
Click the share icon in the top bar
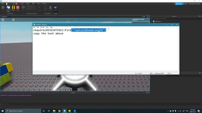pos(186,4)
